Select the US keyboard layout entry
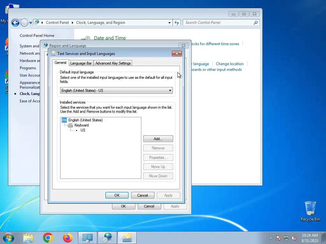326x244 pixels. [83, 130]
